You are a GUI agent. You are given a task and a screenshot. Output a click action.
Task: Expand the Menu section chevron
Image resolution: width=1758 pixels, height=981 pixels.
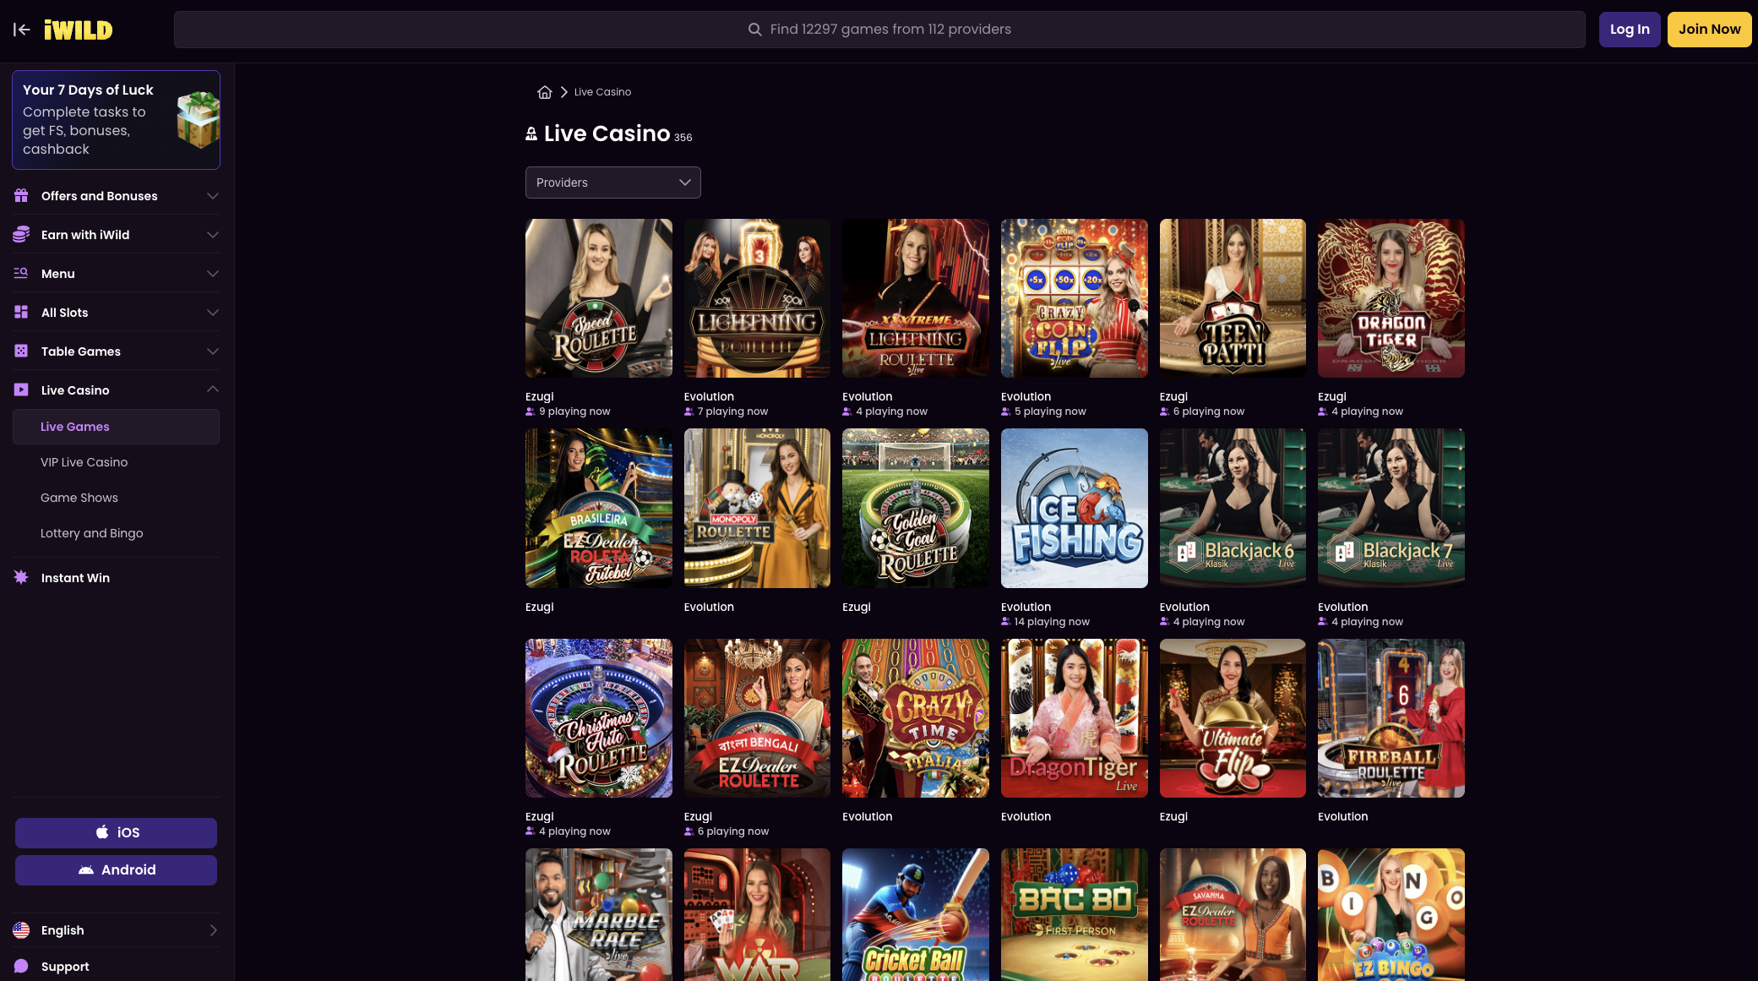(213, 274)
